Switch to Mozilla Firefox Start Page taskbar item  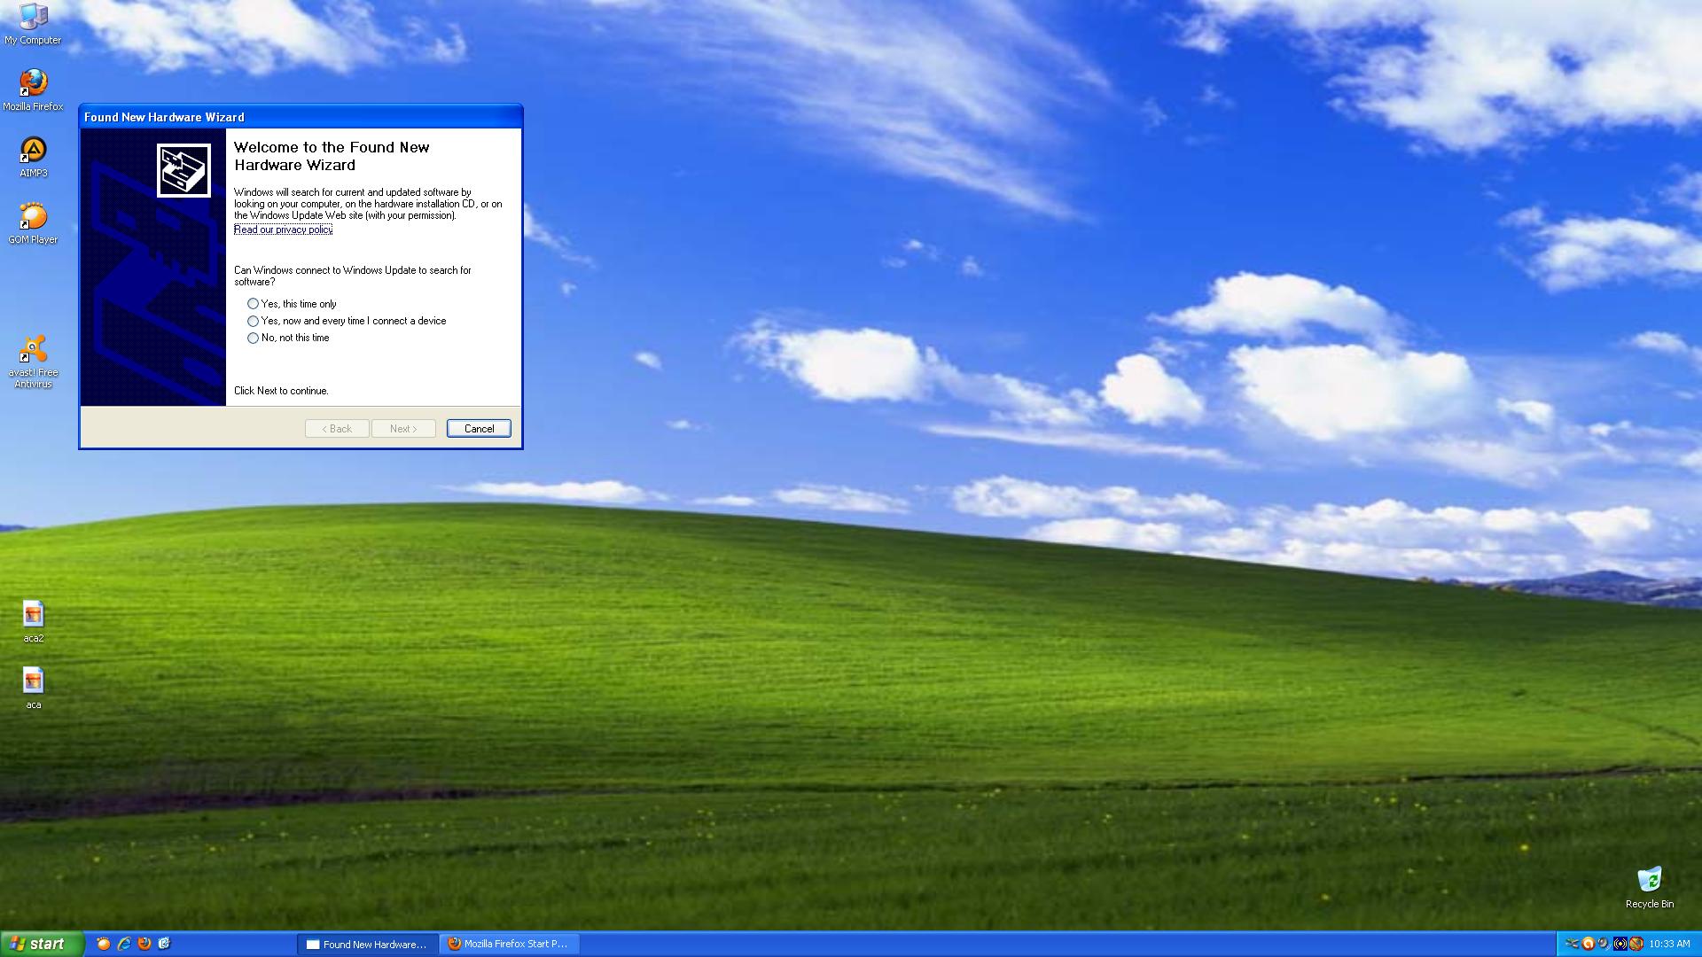(509, 944)
